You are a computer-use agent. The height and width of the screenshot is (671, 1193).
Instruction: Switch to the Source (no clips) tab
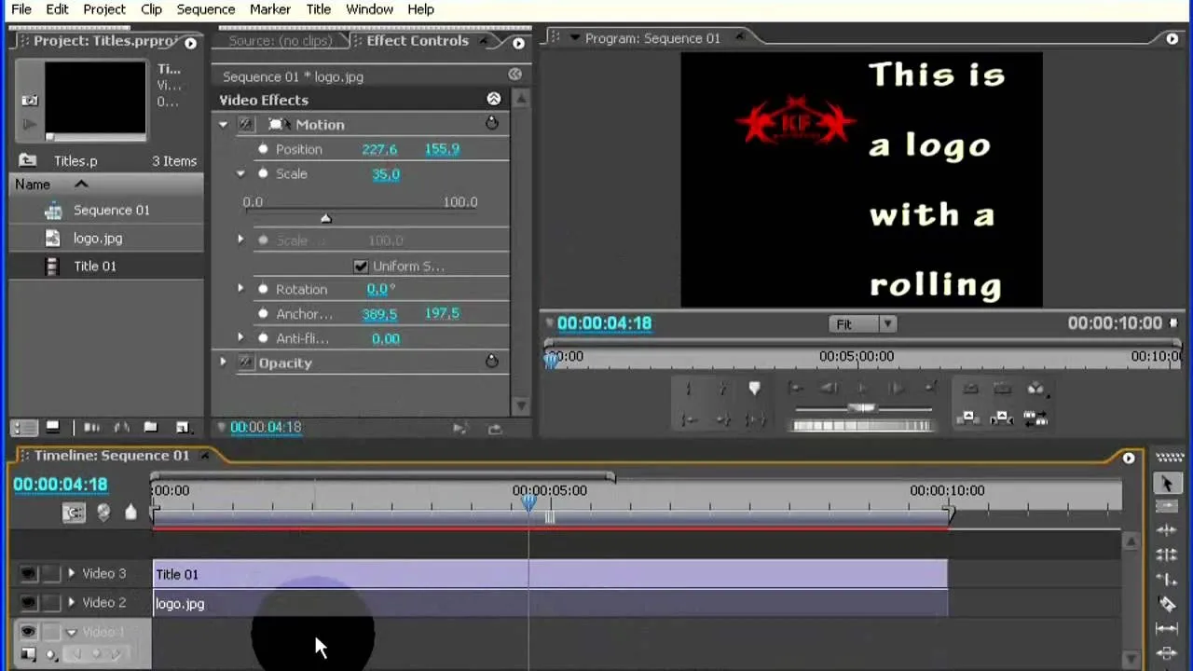[280, 41]
